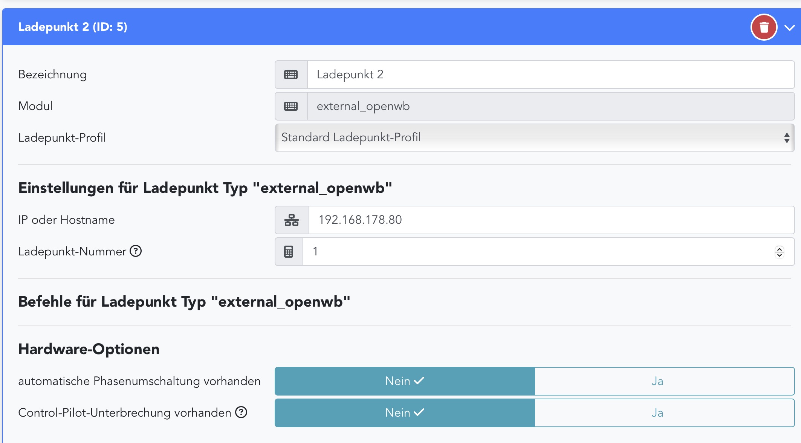Click the keyboard icon beside Modul

291,106
